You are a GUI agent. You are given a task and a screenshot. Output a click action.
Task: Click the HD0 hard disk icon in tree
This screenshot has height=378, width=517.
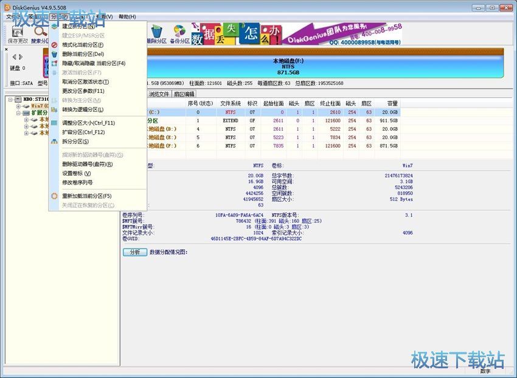coord(18,99)
